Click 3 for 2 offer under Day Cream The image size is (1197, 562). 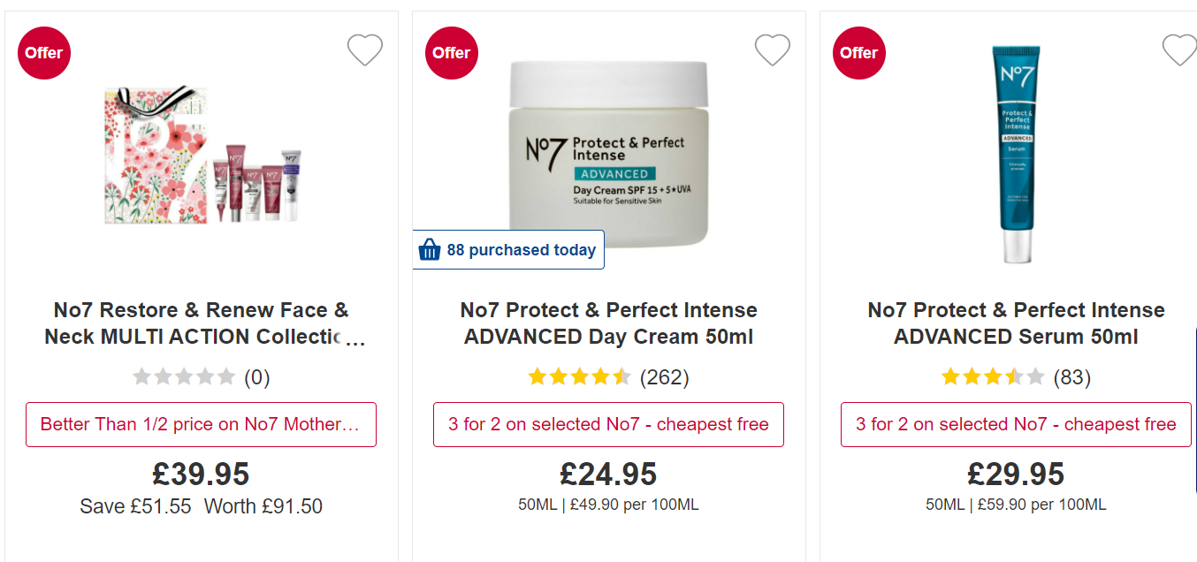point(608,424)
